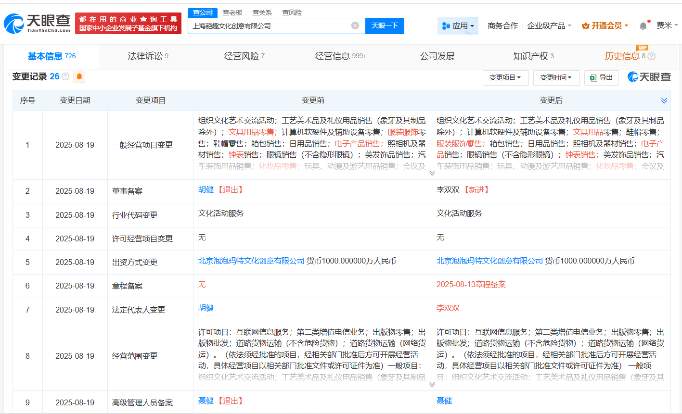Open 李双双 link in 法定代表人变更 row
Image resolution: width=682 pixels, height=414 pixels.
tap(448, 308)
